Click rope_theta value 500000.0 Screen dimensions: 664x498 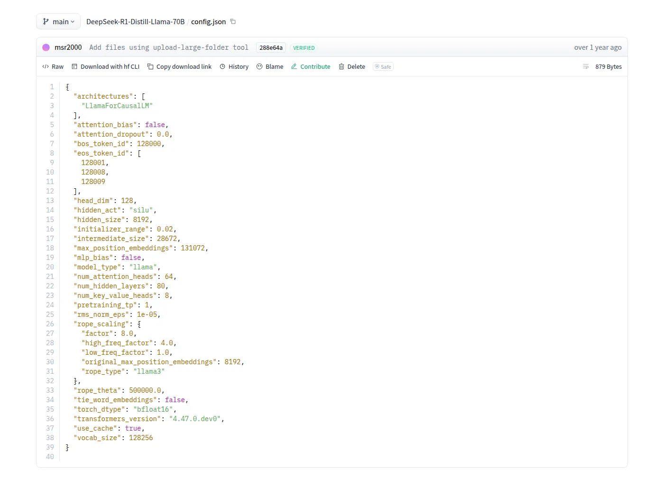tap(145, 390)
